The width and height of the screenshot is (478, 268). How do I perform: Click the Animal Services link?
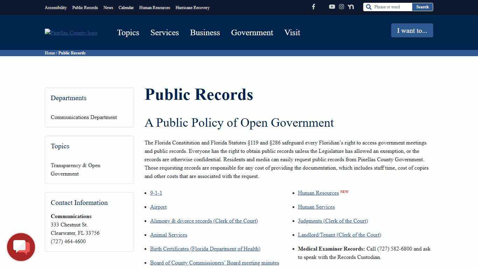[x=169, y=234]
